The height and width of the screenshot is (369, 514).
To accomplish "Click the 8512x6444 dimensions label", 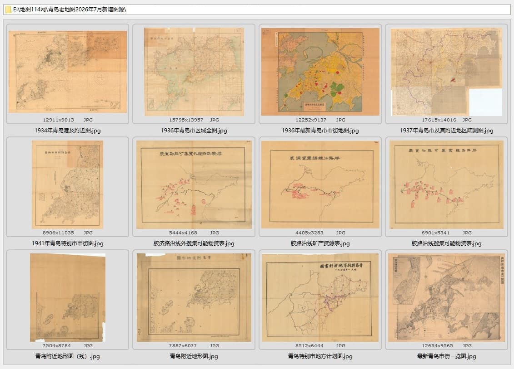I will click(x=309, y=345).
